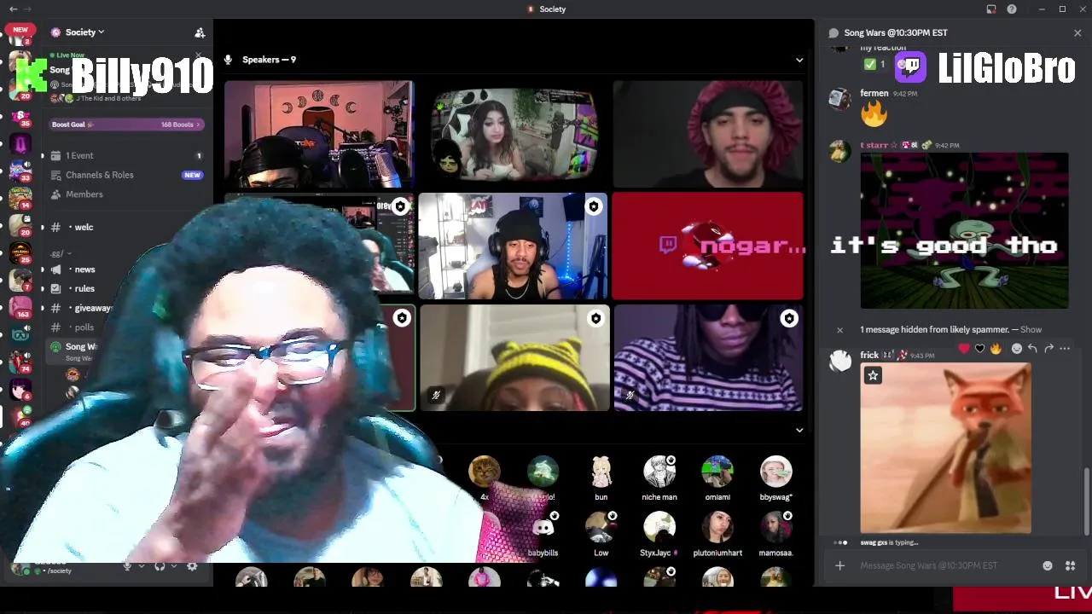The height and width of the screenshot is (614, 1092).
Task: Open the fox GIF from frick
Action: pos(945,449)
